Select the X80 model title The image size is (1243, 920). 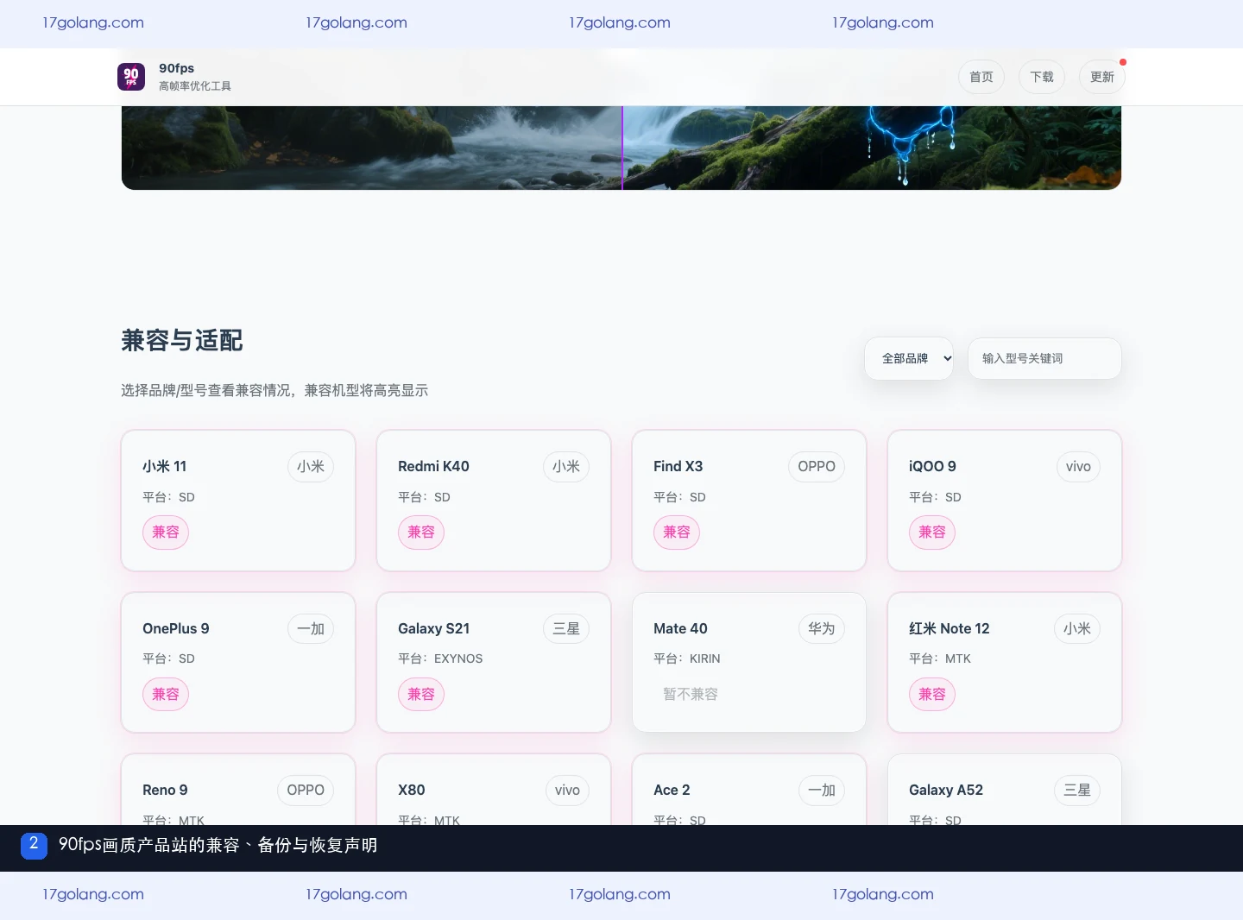point(412,790)
